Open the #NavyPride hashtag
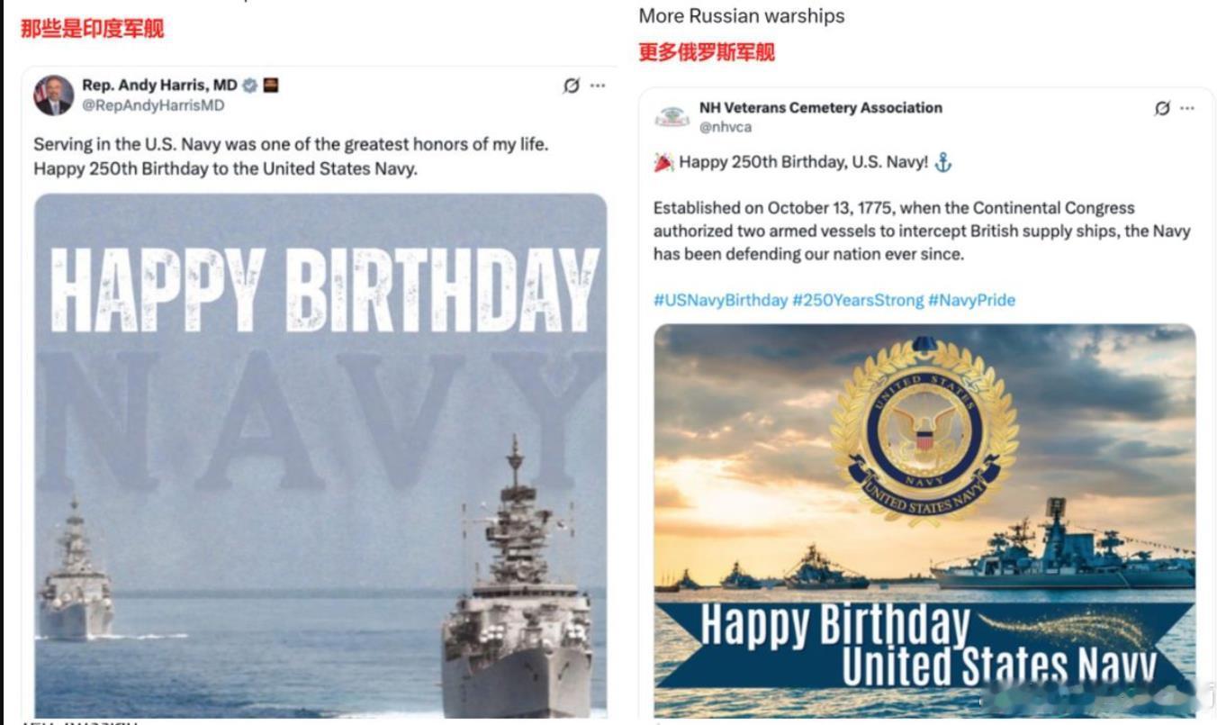Image resolution: width=1226 pixels, height=725 pixels. (x=972, y=300)
